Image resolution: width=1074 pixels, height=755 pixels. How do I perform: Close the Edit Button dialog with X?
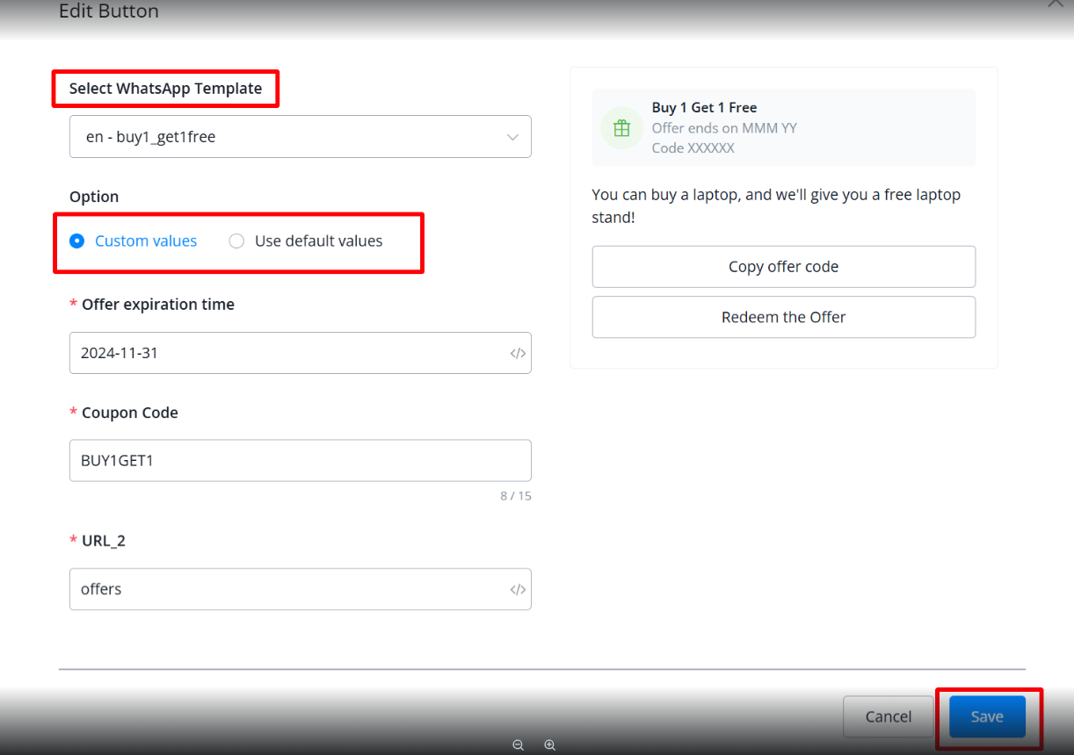[x=1055, y=4]
